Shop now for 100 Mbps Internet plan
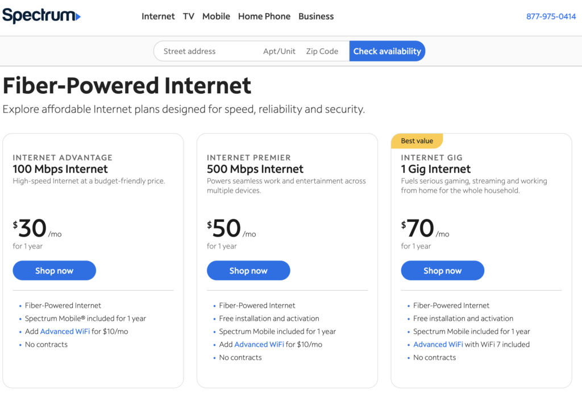The height and width of the screenshot is (410, 582). pos(54,271)
